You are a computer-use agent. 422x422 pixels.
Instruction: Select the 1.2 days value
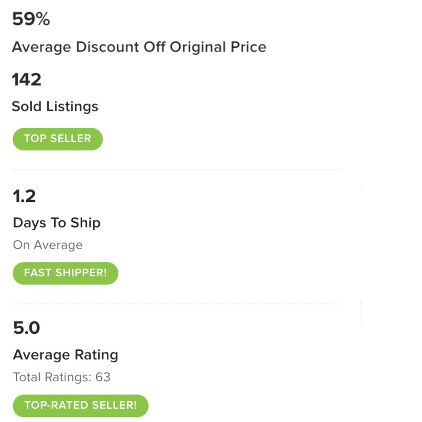24,196
